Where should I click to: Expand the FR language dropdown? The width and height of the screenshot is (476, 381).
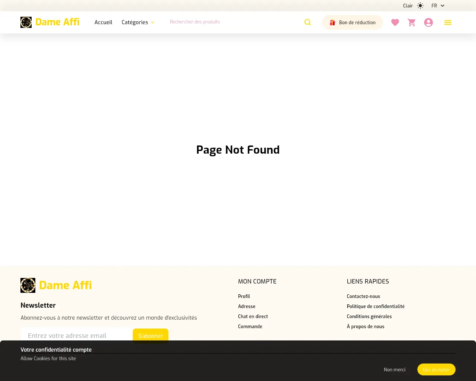(438, 6)
